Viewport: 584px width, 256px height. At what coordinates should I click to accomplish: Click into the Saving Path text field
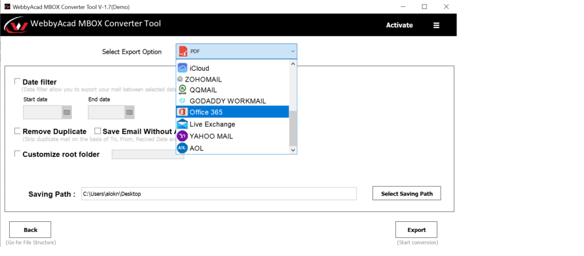coord(218,194)
